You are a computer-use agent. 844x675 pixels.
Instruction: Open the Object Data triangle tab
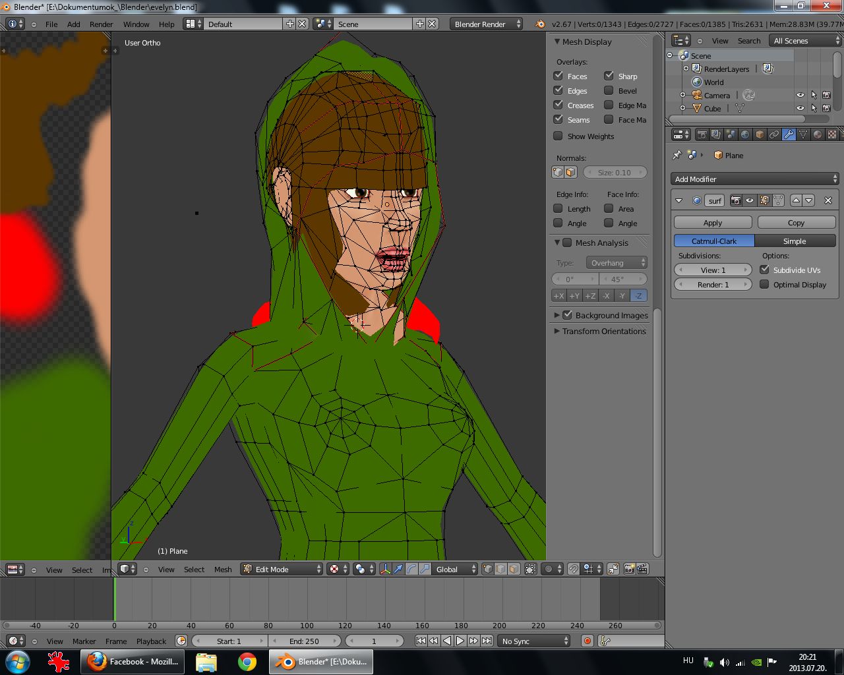803,134
